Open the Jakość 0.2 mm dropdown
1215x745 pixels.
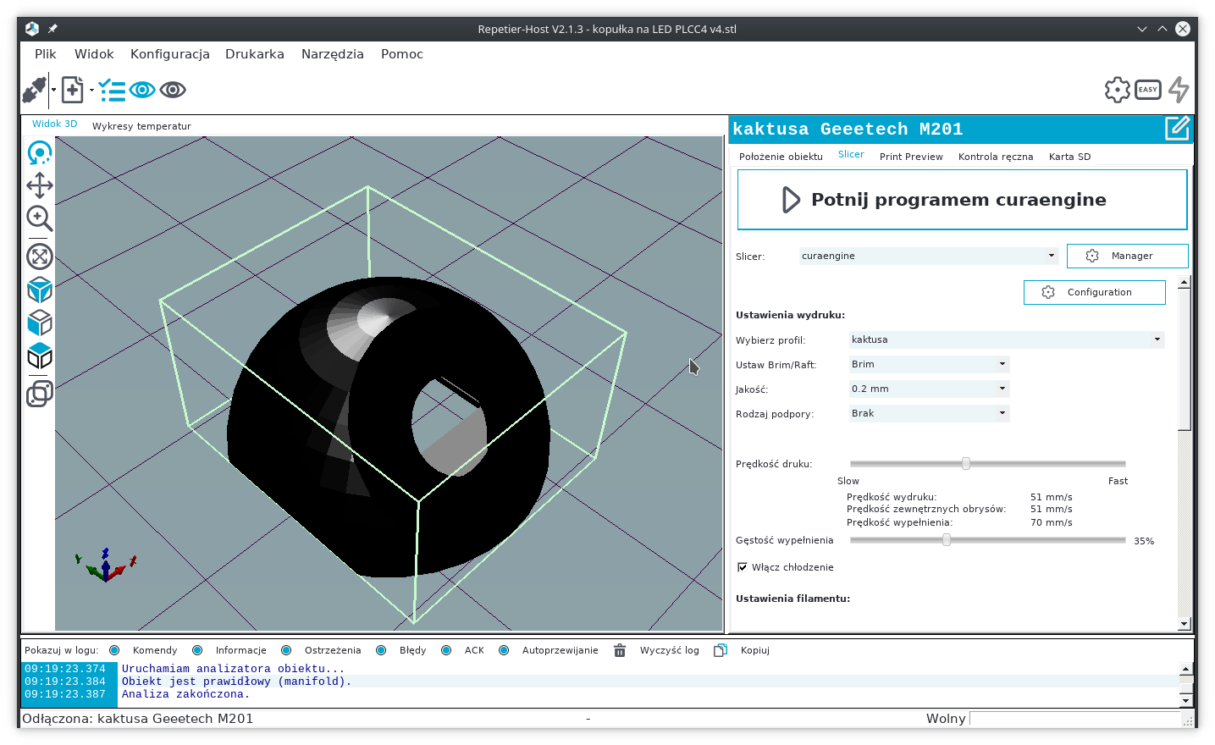930,389
